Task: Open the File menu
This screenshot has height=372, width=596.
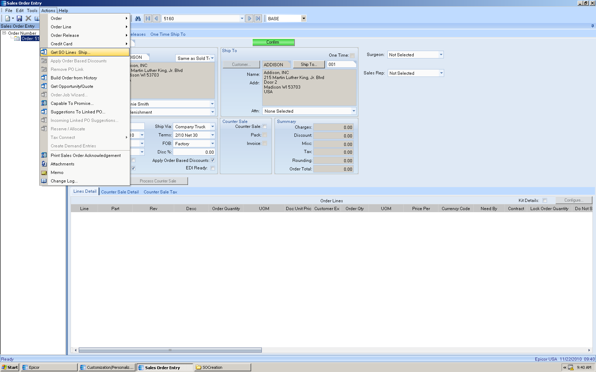Action: click(9, 10)
